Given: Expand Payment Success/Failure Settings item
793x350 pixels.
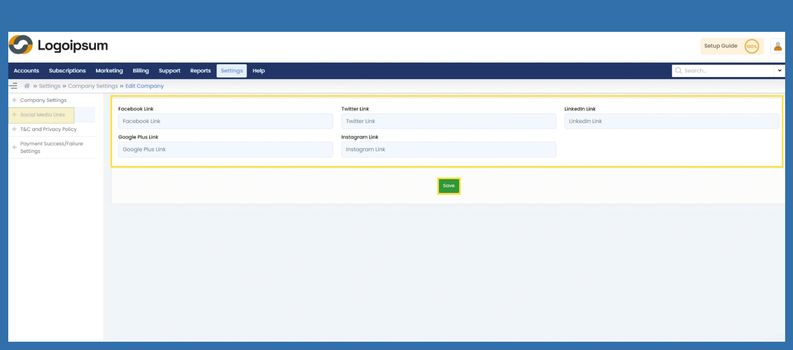Looking at the screenshot, I should (x=51, y=147).
